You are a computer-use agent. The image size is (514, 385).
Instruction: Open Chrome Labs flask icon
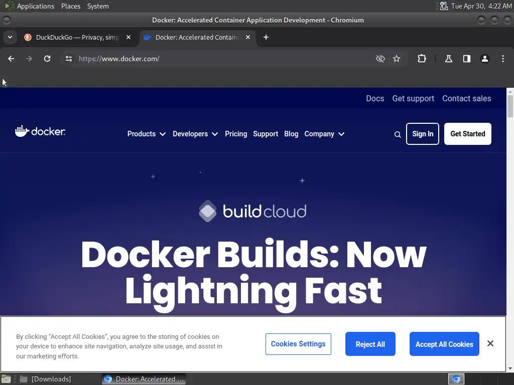(x=449, y=59)
